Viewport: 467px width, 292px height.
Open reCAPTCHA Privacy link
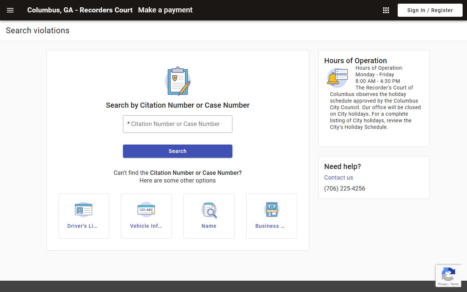(443, 284)
